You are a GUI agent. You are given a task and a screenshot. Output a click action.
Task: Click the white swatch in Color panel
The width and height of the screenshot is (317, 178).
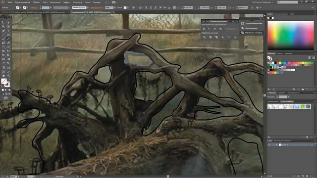[272, 18]
